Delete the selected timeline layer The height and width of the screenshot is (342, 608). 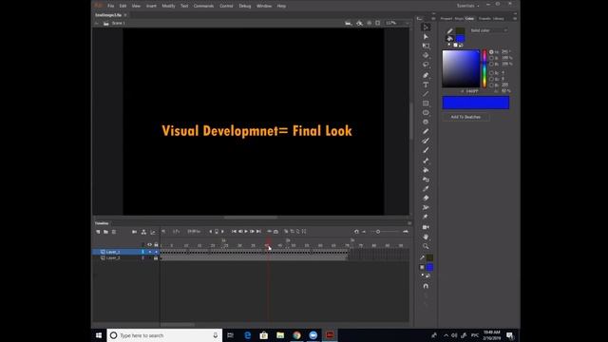point(114,232)
